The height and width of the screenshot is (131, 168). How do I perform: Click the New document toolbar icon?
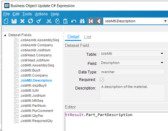point(6,21)
